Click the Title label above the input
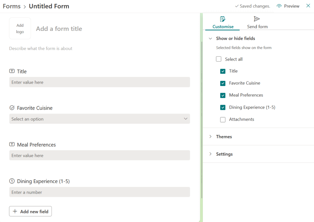 point(22,71)
